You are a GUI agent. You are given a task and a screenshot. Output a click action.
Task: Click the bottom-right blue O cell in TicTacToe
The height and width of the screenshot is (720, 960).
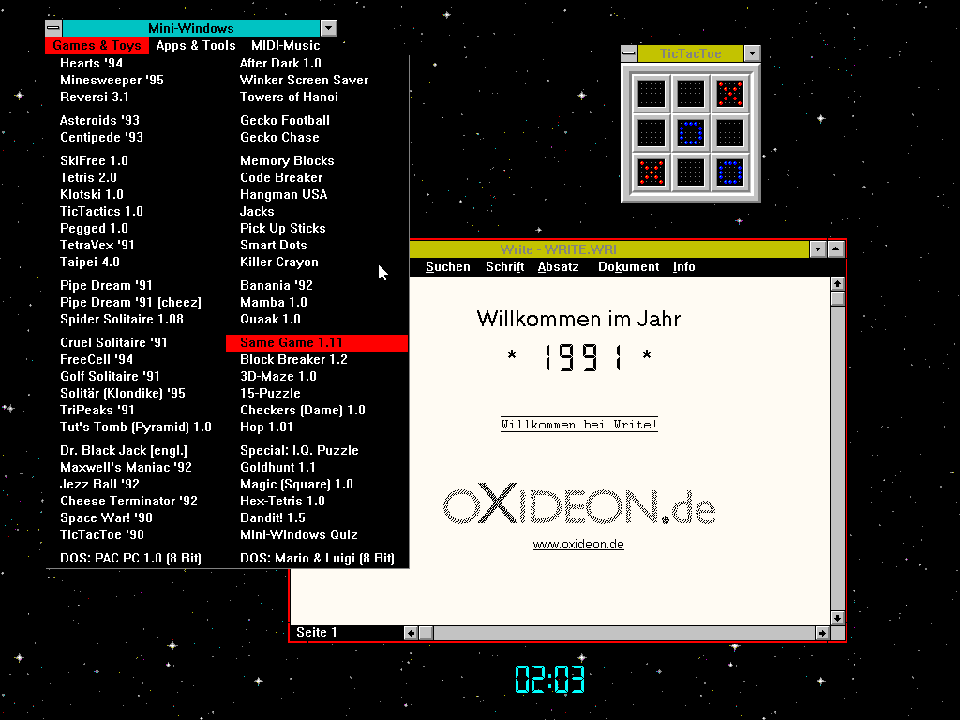tap(729, 172)
